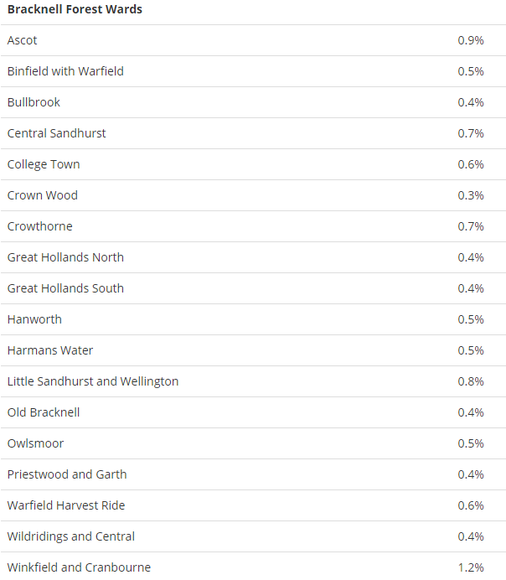Screen dimensions: 506x580
Task: Click the Little Sandhurst and Wellington row
Action: 253,381
